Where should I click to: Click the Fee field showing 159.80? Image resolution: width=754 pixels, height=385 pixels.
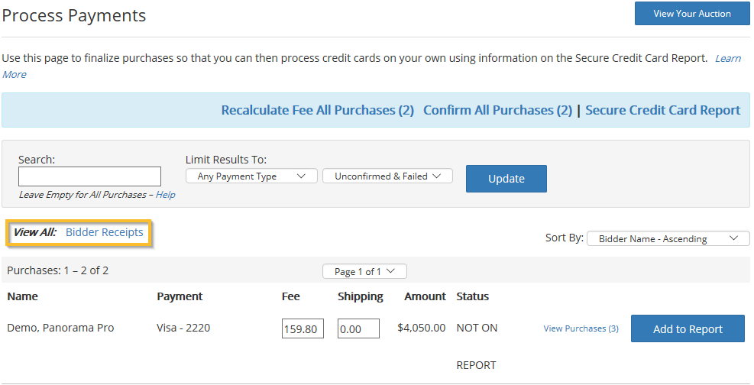(x=303, y=328)
